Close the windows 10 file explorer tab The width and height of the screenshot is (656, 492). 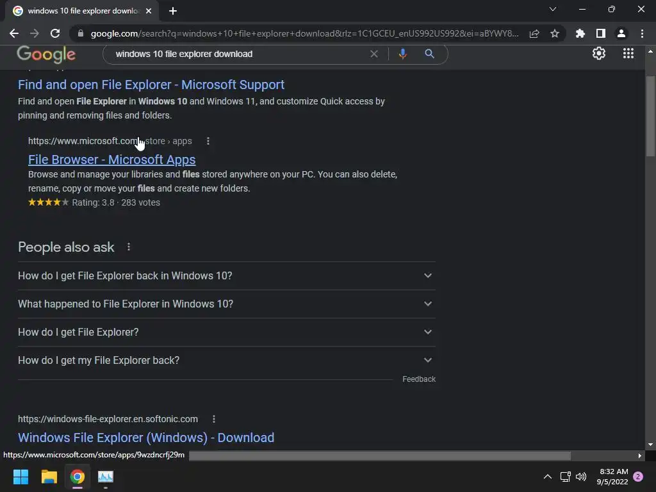149,11
